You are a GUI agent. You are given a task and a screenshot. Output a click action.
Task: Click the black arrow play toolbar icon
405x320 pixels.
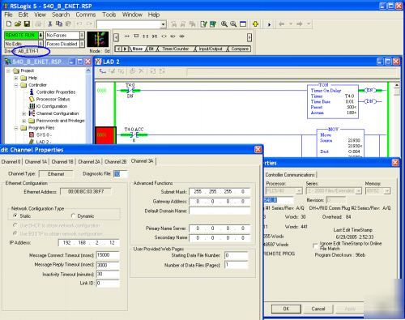(269, 24)
